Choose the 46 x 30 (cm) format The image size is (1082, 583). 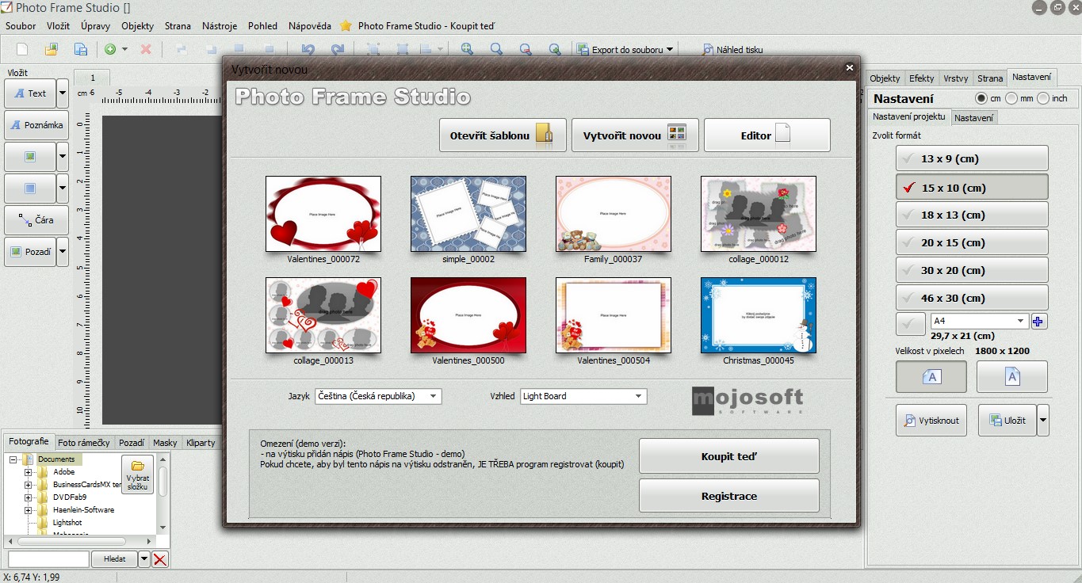pyautogui.click(x=972, y=298)
